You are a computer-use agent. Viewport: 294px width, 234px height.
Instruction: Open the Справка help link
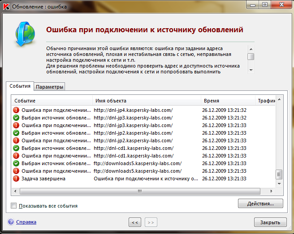click(26, 222)
